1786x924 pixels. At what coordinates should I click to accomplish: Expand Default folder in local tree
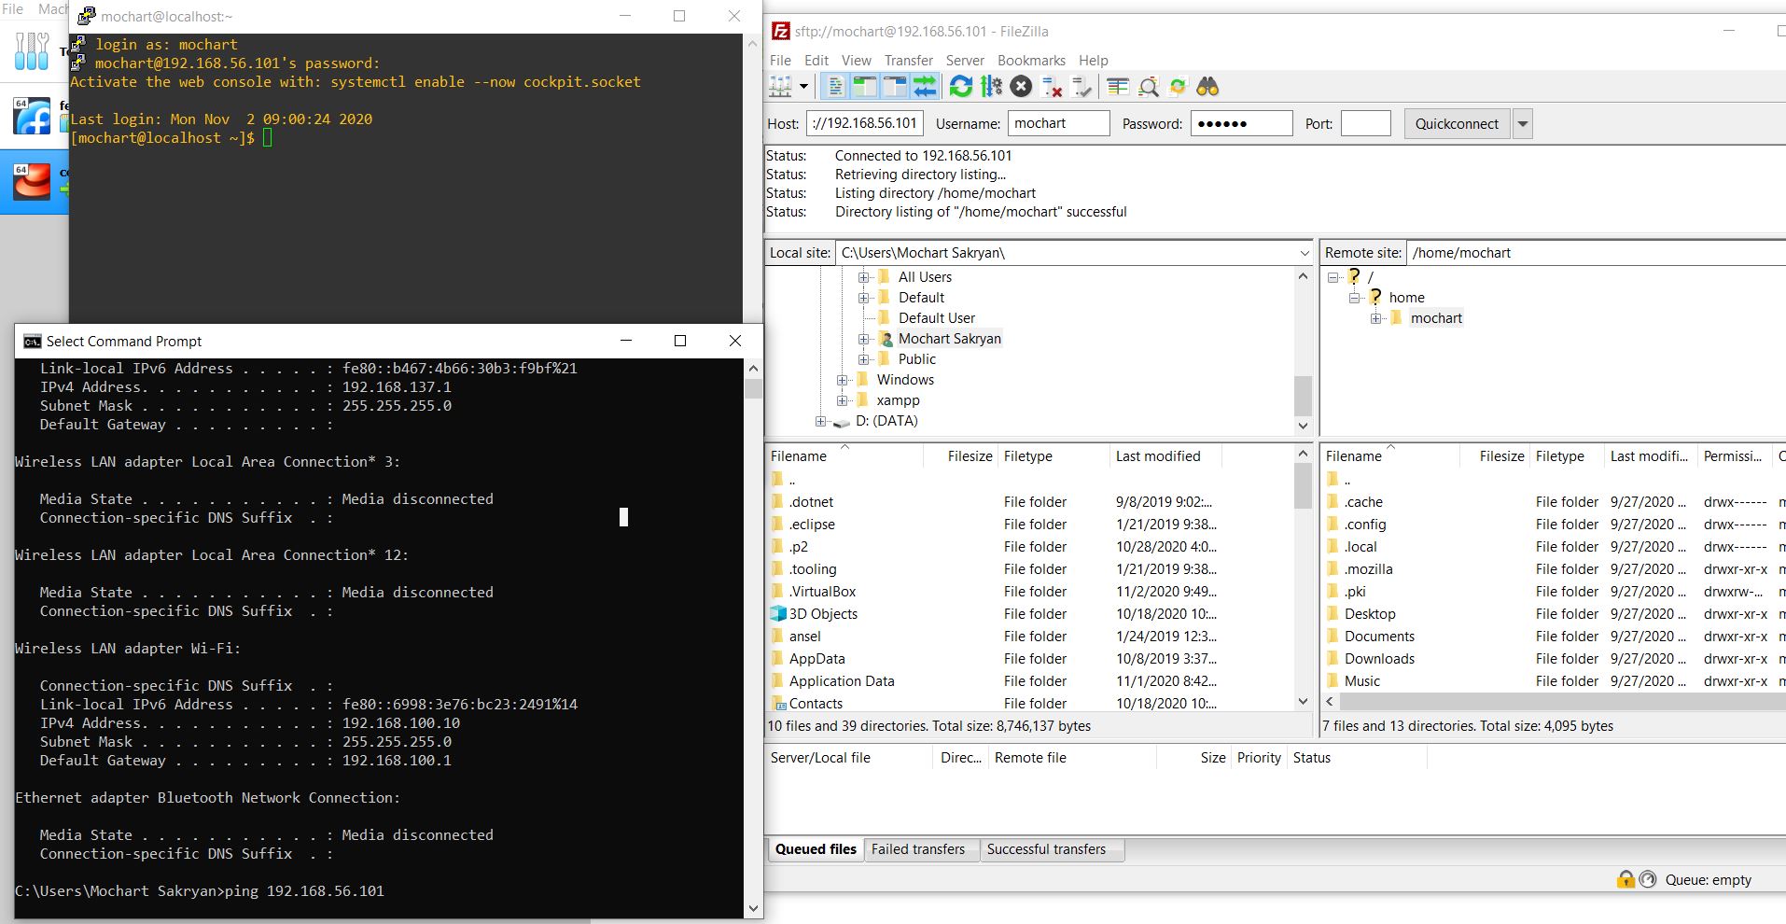click(864, 298)
